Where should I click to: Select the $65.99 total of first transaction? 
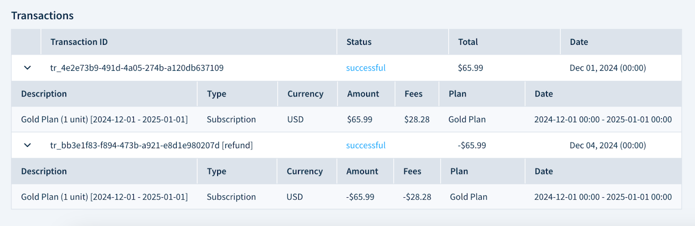pyautogui.click(x=470, y=68)
